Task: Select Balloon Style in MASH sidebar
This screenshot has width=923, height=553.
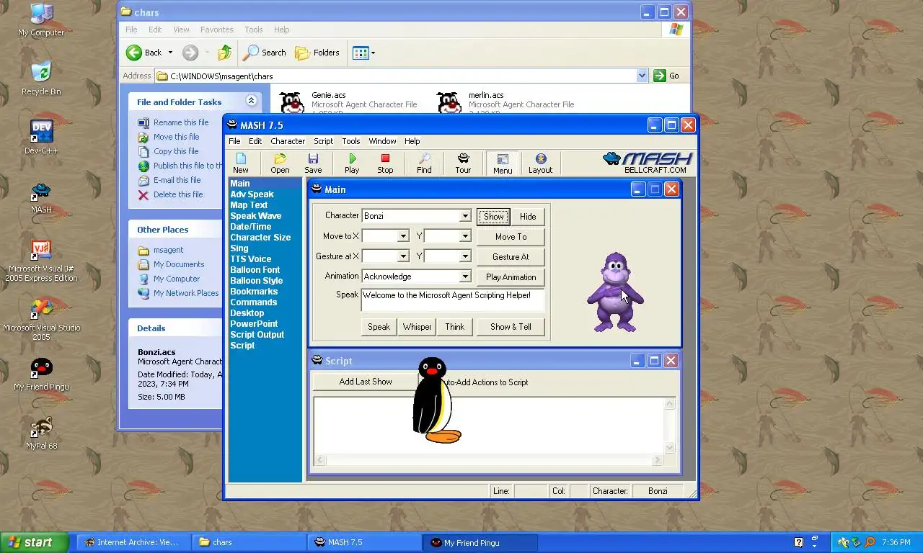Action: (256, 281)
